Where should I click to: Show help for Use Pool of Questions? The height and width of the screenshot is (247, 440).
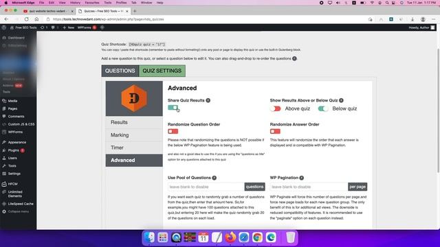[x=214, y=178]
